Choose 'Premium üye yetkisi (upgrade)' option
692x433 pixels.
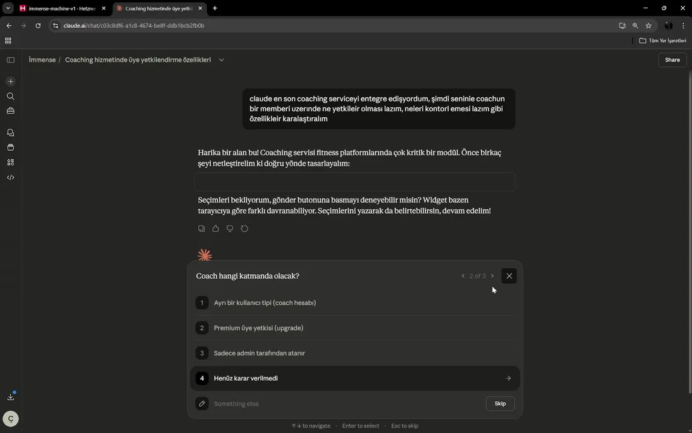[258, 328]
